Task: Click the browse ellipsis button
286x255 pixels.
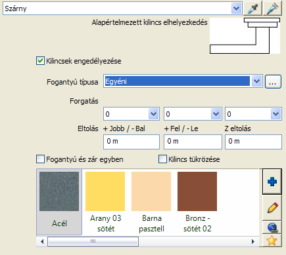Action: click(273, 82)
